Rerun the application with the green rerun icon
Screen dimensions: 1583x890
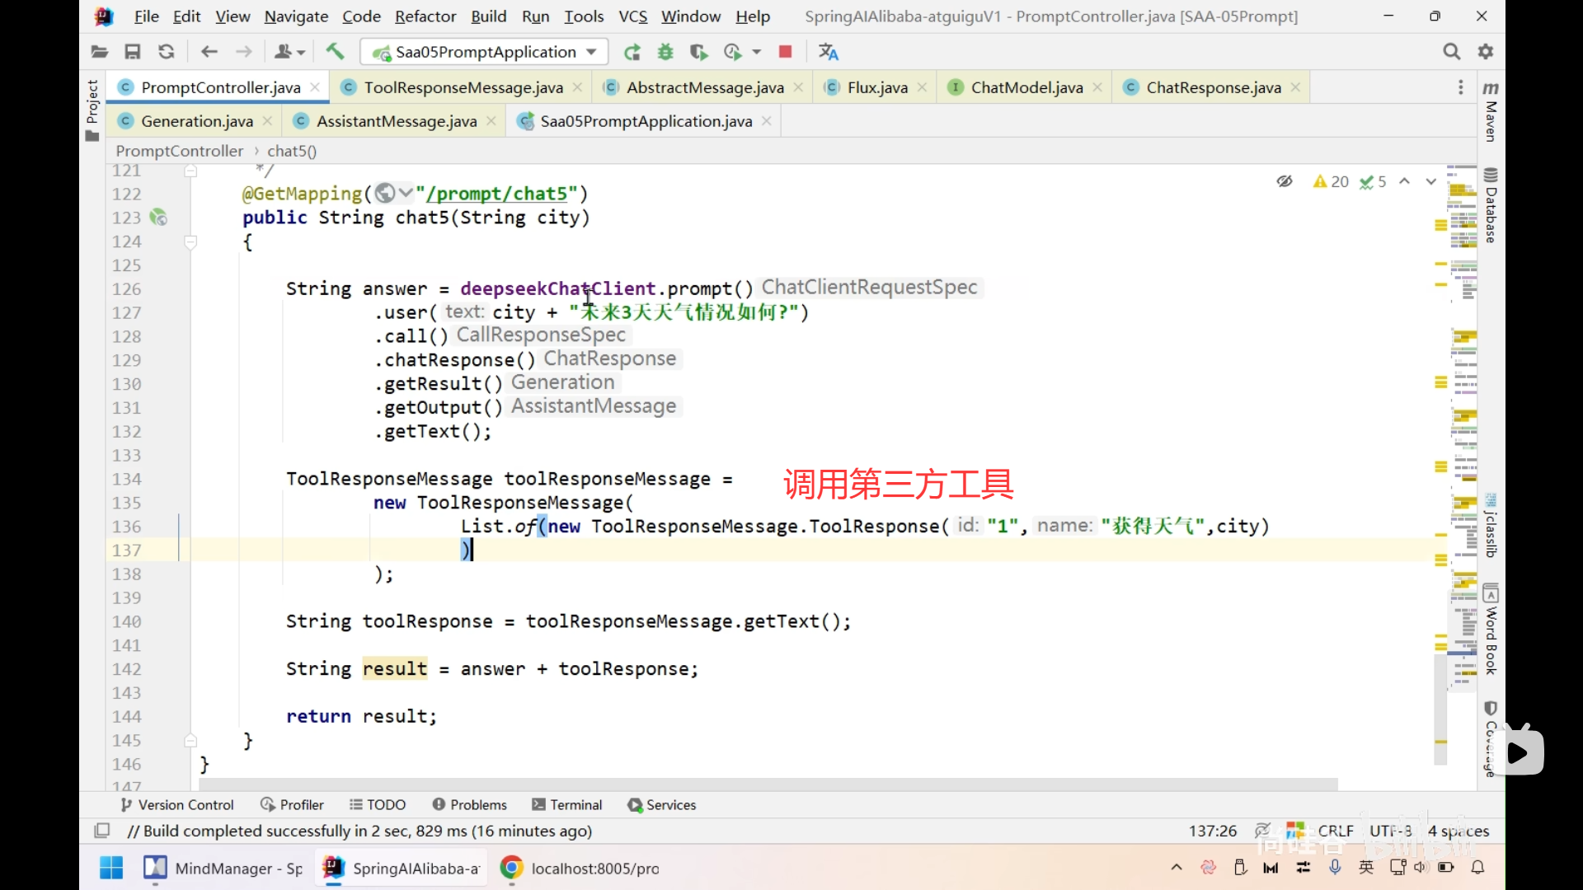[632, 52]
